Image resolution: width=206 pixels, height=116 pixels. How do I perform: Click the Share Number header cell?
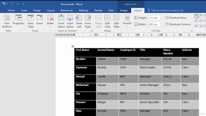pyautogui.click(x=171, y=52)
